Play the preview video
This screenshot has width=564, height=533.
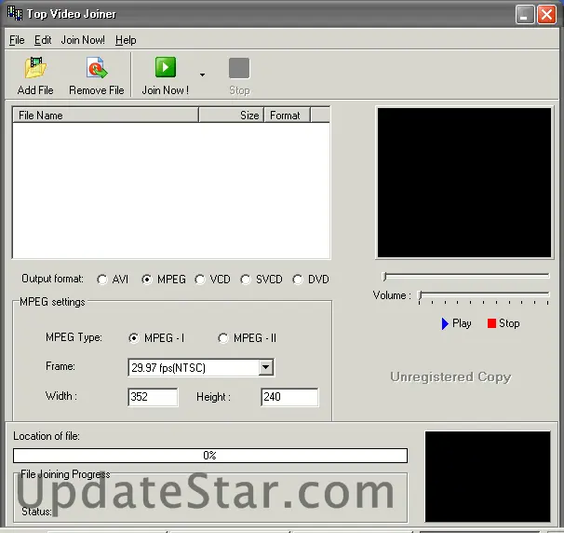(x=456, y=323)
